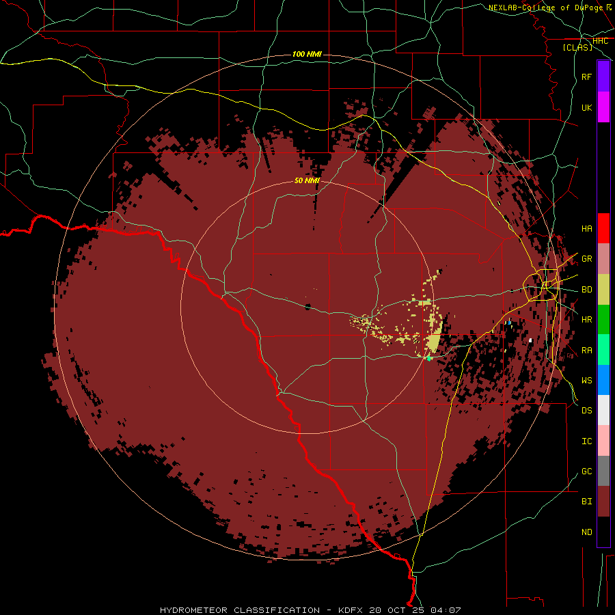The height and width of the screenshot is (615, 615).
Task: Click the "IC" legend label
Action: click(x=586, y=441)
